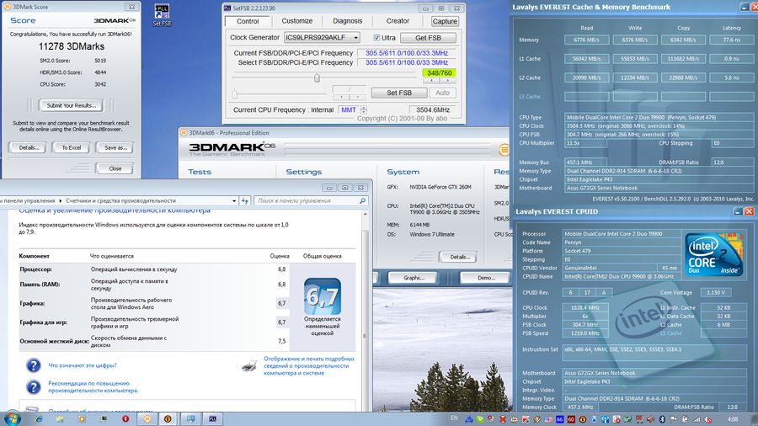The width and height of the screenshot is (758, 426).
Task: Click the help icon next to 'Рекомендации по повышению'
Action: click(33, 386)
